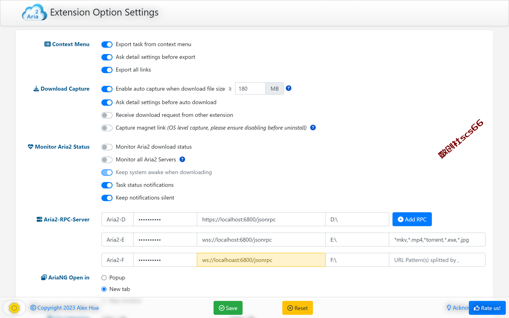Click the highlighted ws://localhoast:6800/jsonrpc field

tap(261, 260)
